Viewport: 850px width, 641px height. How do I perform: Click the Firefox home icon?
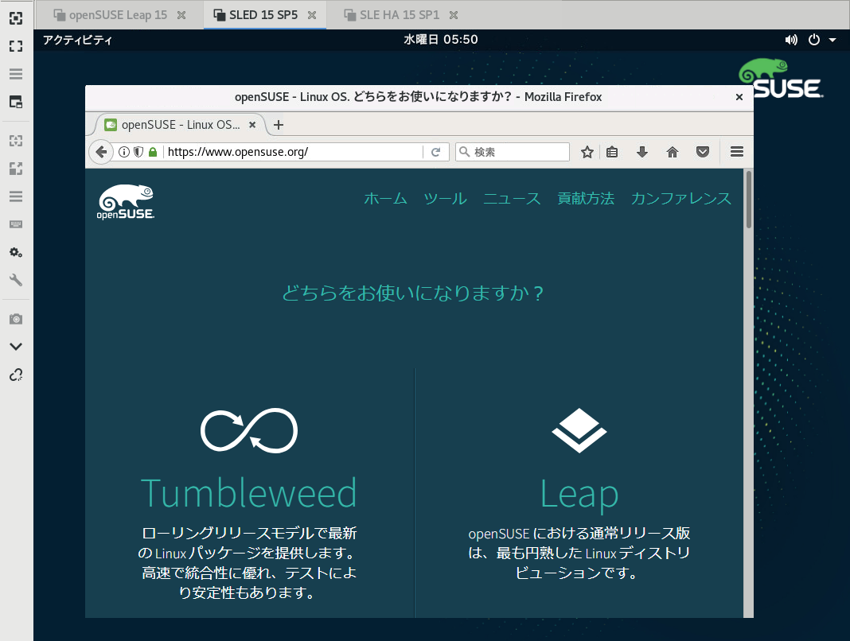tap(673, 152)
